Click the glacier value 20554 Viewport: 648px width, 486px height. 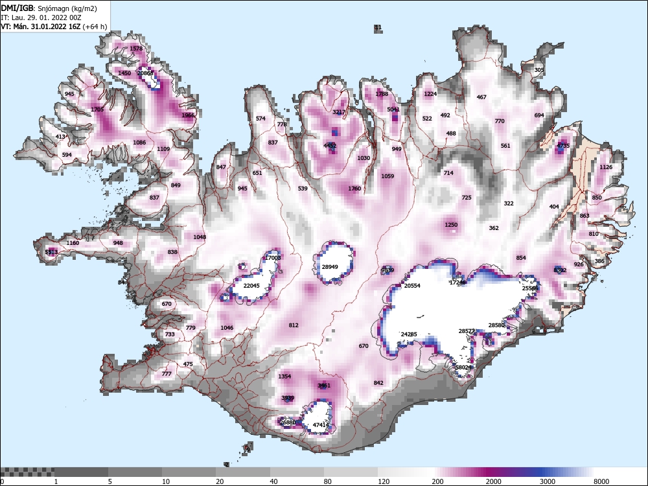(x=412, y=286)
